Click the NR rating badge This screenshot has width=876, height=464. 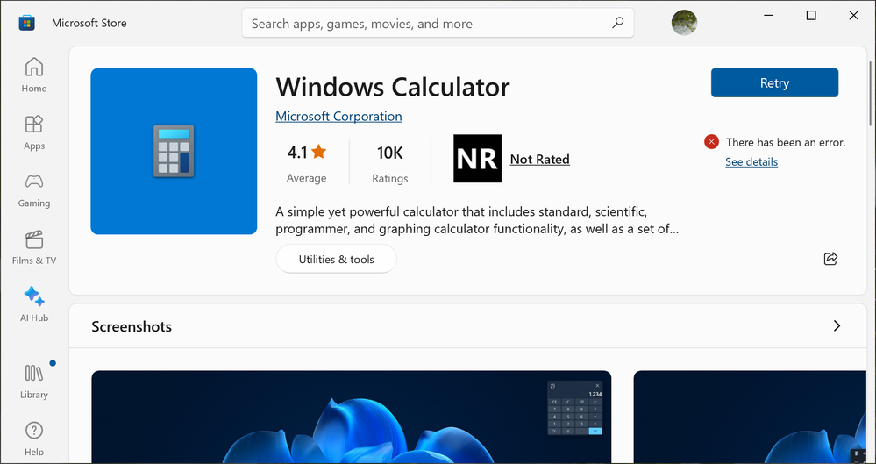pos(477,158)
